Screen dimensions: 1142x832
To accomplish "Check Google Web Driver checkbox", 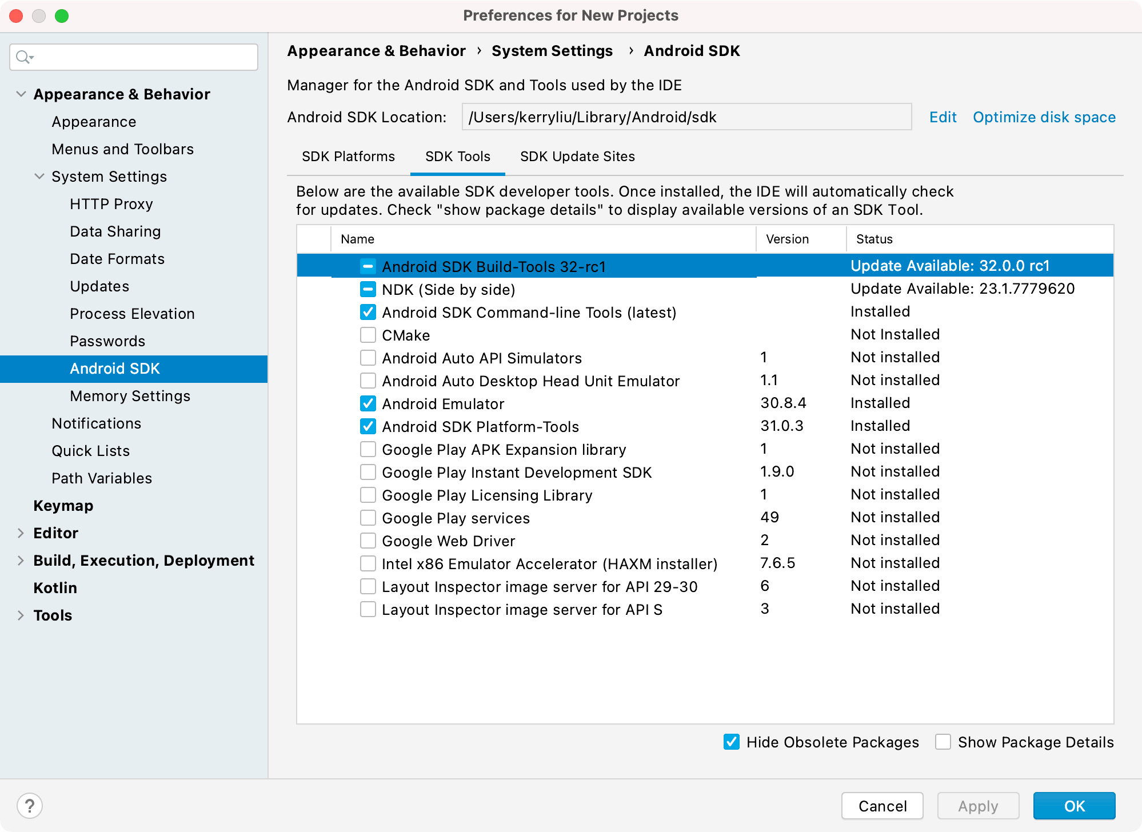I will [368, 541].
